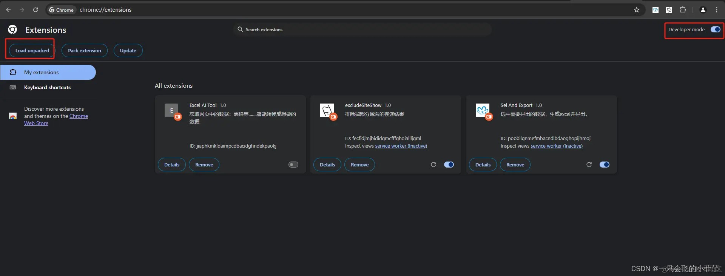Remove the Excel AI Tool extension
The width and height of the screenshot is (725, 276).
point(204,165)
